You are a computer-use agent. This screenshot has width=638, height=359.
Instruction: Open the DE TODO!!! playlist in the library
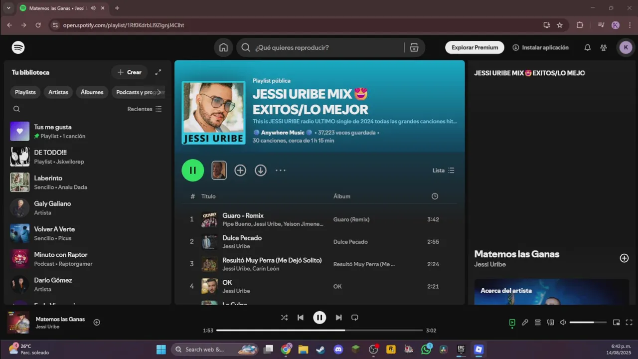pyautogui.click(x=87, y=157)
